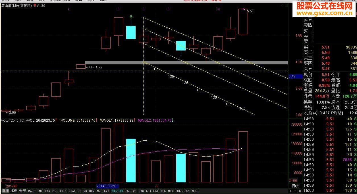Click the red arrow after the VOLUME value
The image size is (357, 194).
(97, 121)
